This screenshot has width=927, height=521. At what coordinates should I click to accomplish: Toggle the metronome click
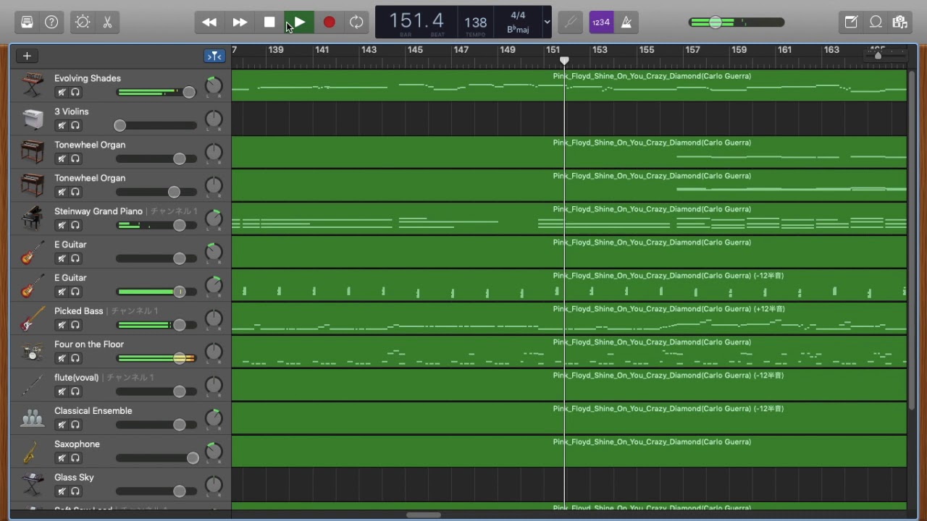[x=626, y=22]
